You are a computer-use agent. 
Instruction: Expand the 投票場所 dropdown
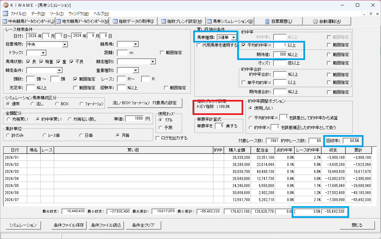pos(65,44)
